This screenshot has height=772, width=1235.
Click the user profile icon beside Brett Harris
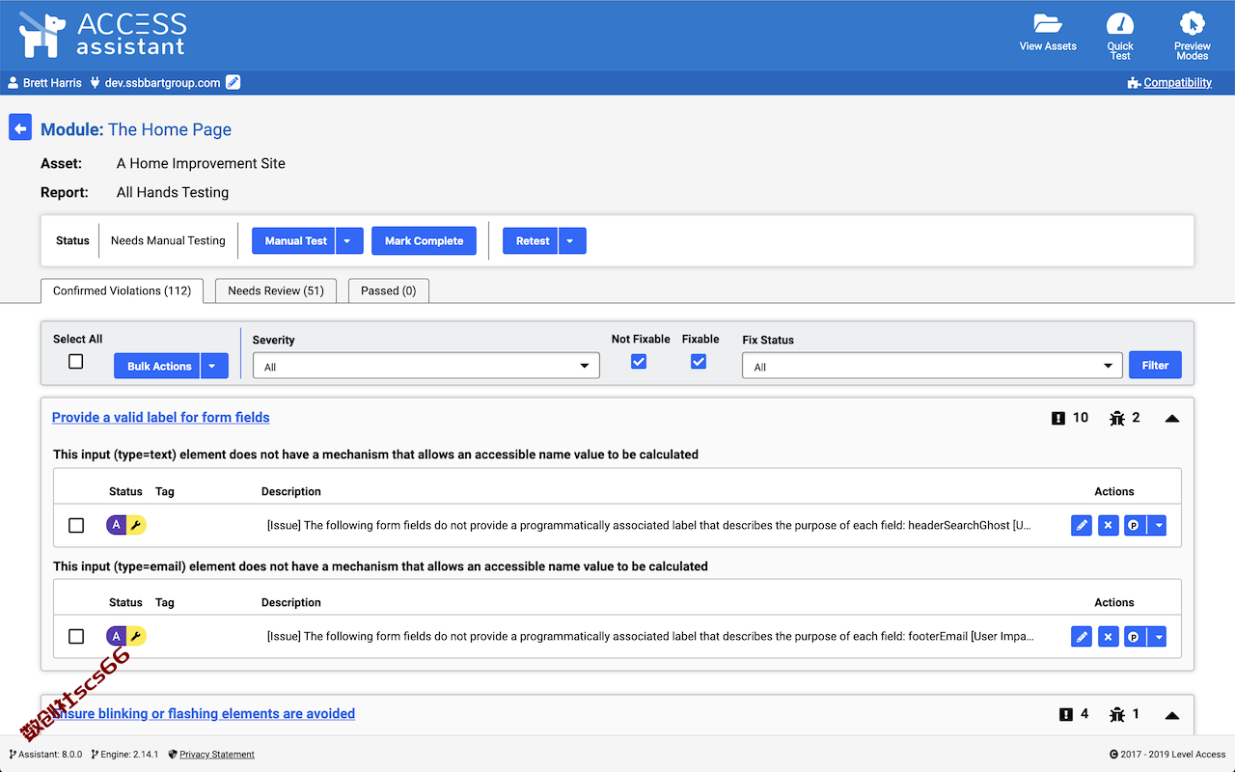click(14, 83)
